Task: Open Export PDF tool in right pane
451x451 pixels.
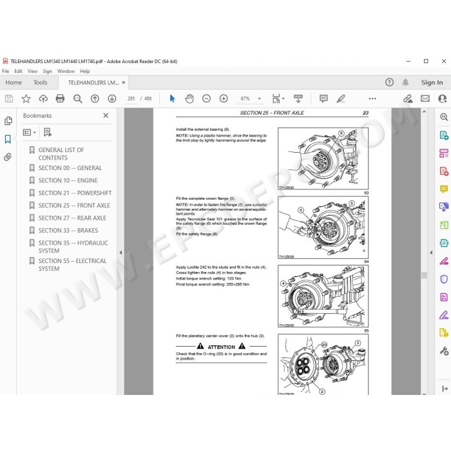Action: tap(444, 135)
